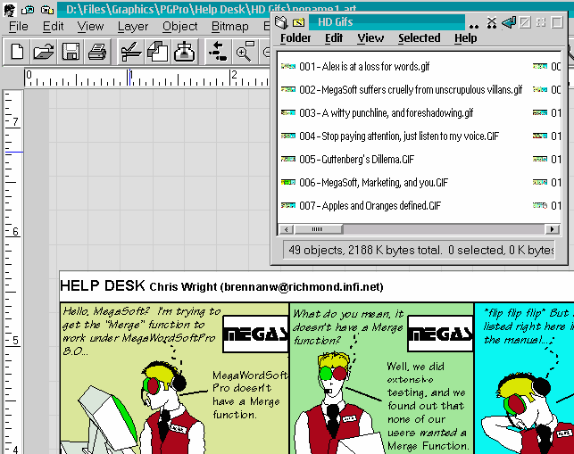Click the thumbnail icon of file 004
This screenshot has width=574, height=454.
pos(288,136)
